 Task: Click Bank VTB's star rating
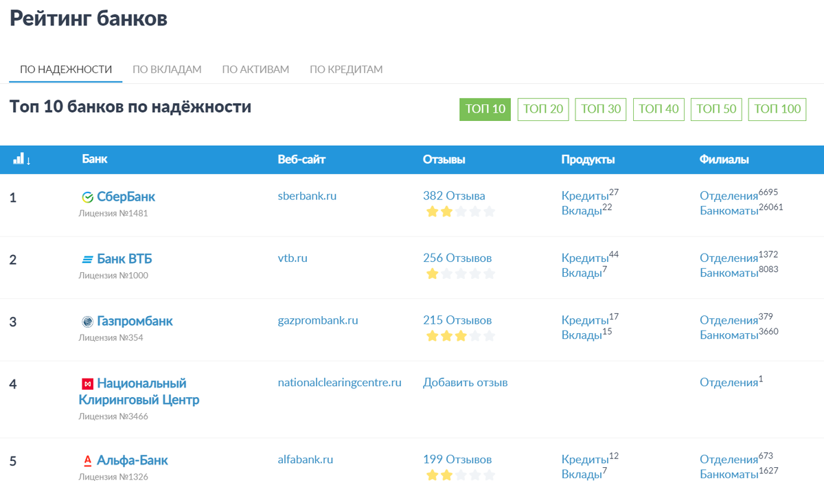pos(460,273)
